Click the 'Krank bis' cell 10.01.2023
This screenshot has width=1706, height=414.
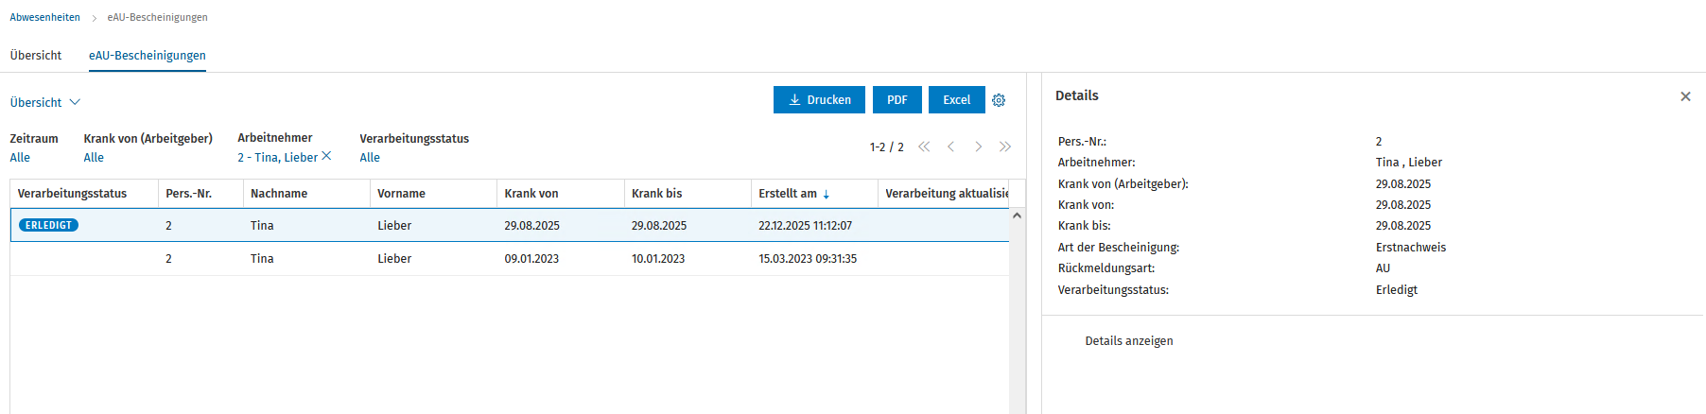tap(658, 259)
